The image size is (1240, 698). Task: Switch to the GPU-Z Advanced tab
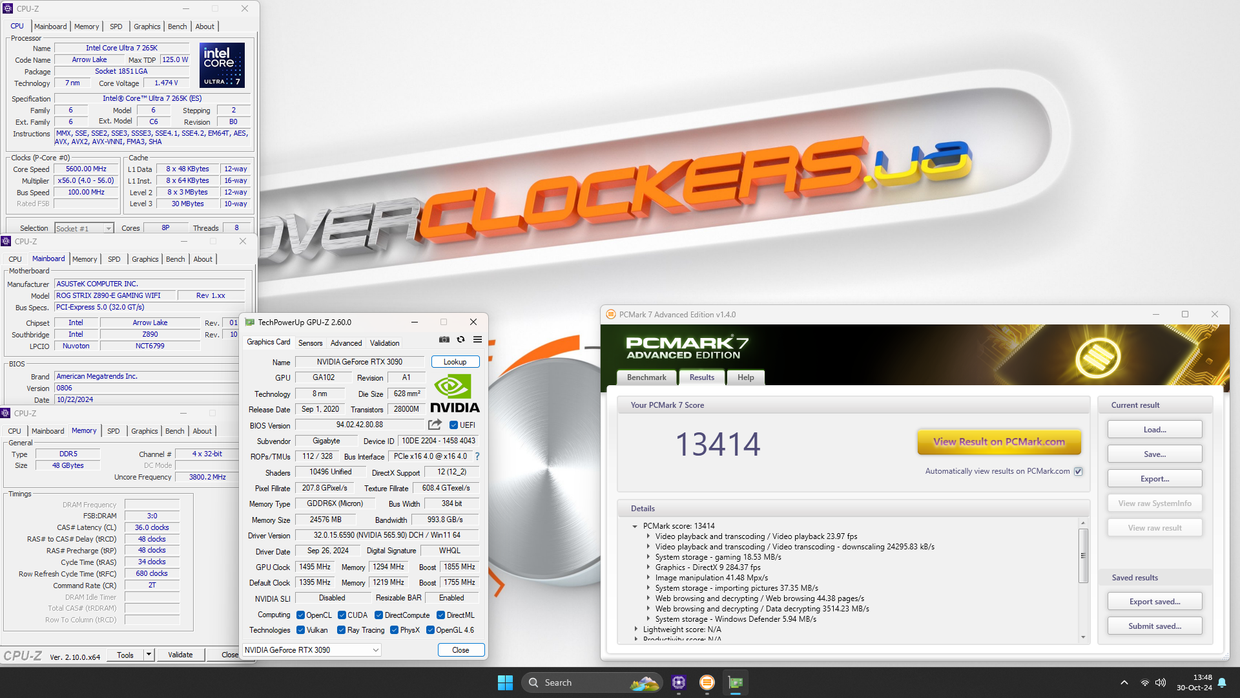coord(346,343)
